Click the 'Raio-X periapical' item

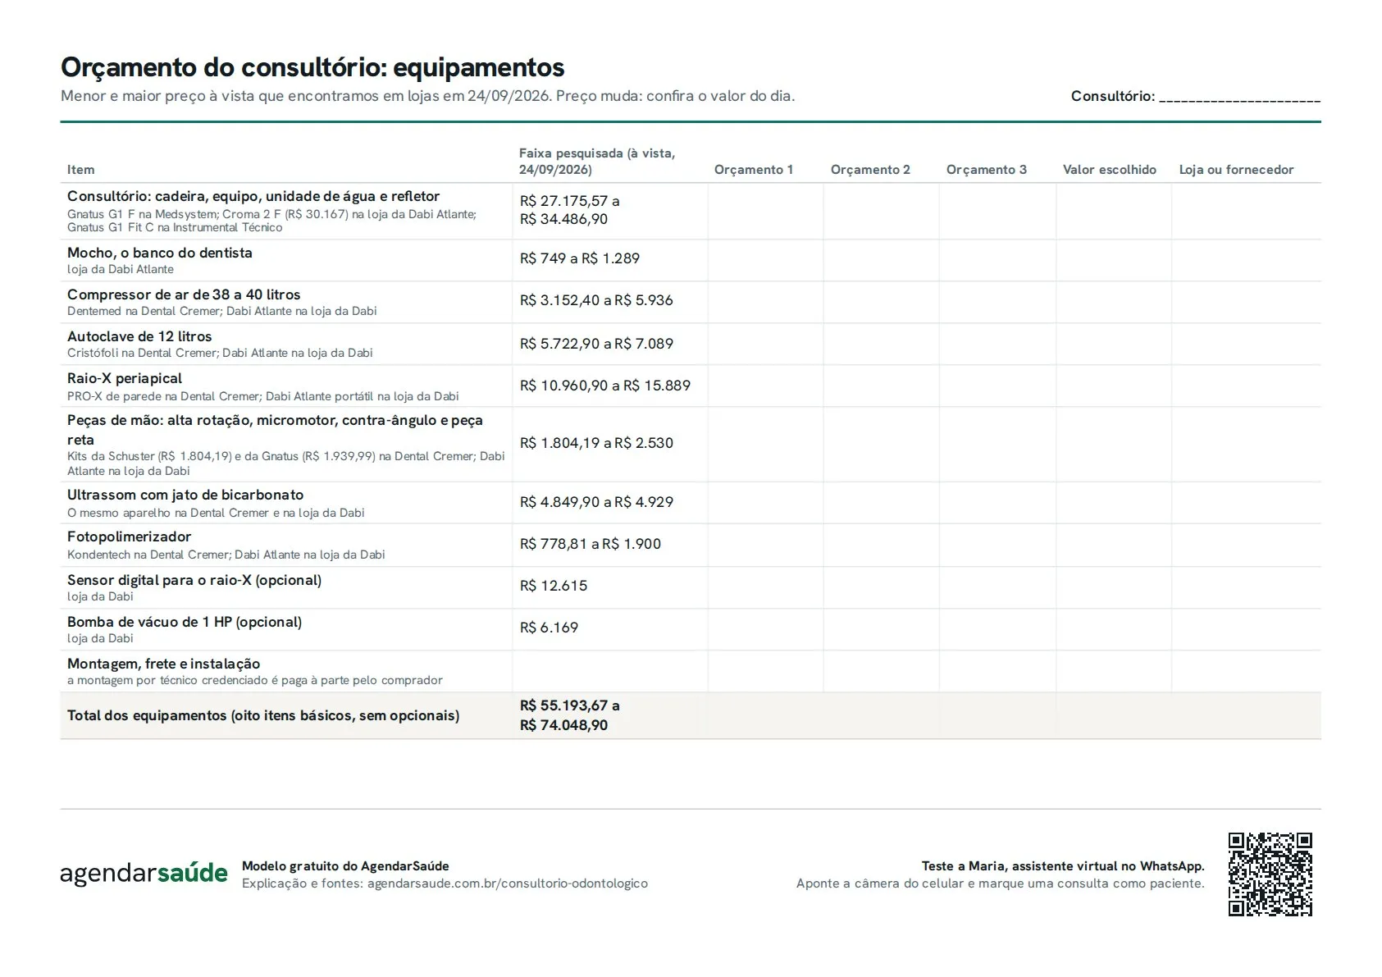click(125, 378)
